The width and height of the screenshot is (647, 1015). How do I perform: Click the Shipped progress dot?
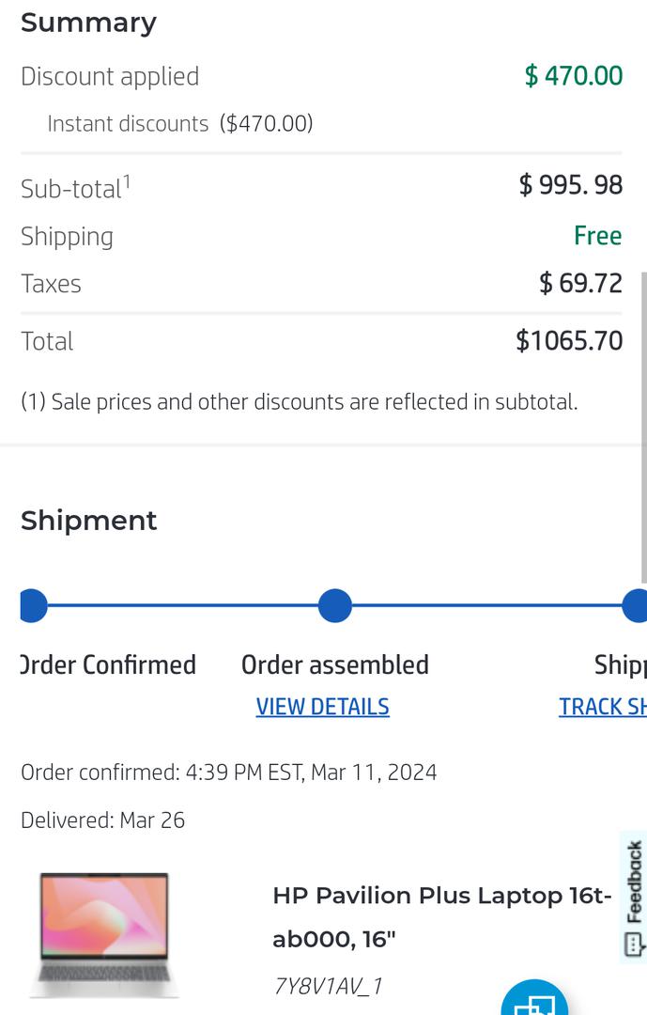[x=636, y=606]
